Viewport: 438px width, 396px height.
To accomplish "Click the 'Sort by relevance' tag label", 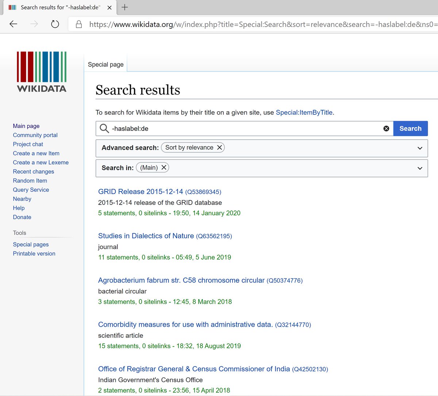I will 189,147.
